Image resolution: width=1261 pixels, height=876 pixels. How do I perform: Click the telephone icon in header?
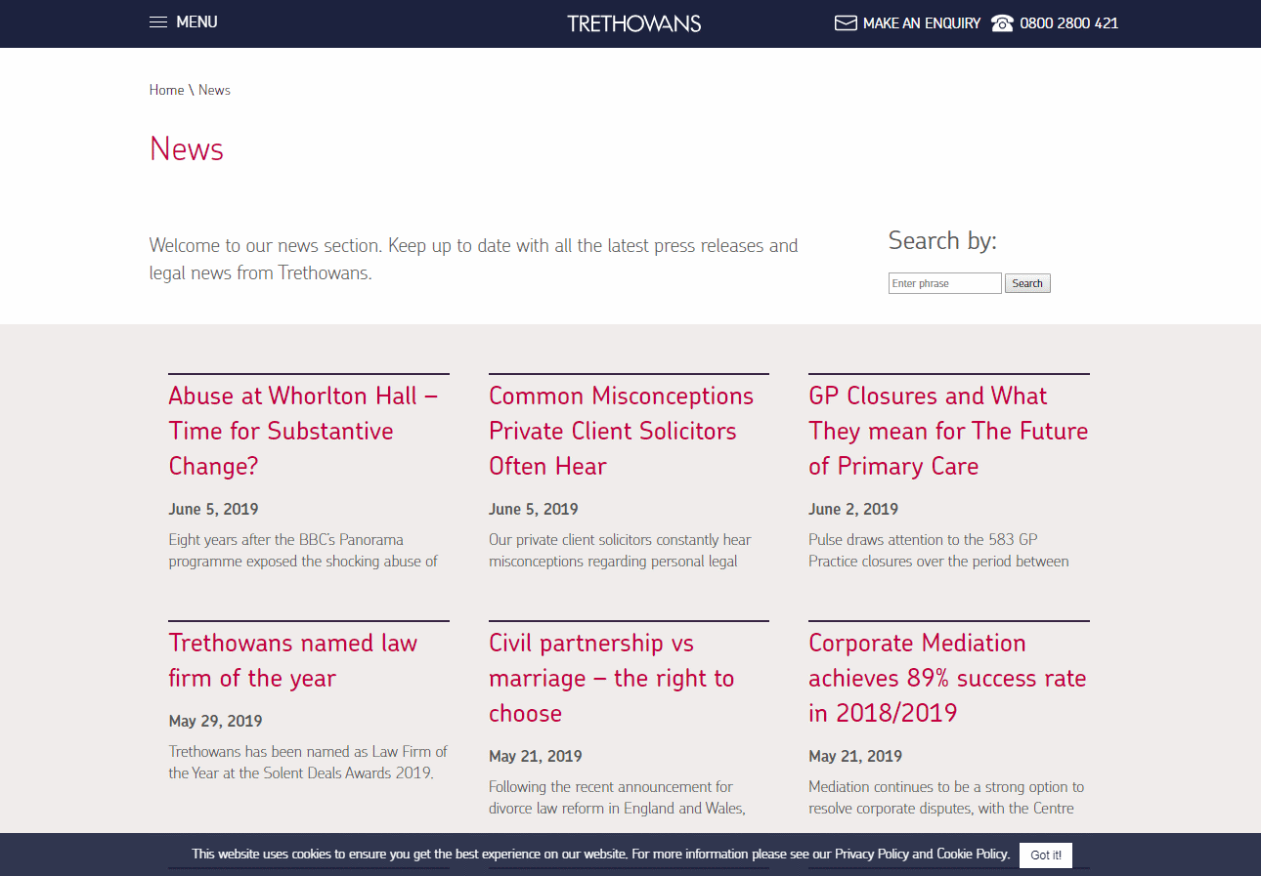pyautogui.click(x=1002, y=23)
